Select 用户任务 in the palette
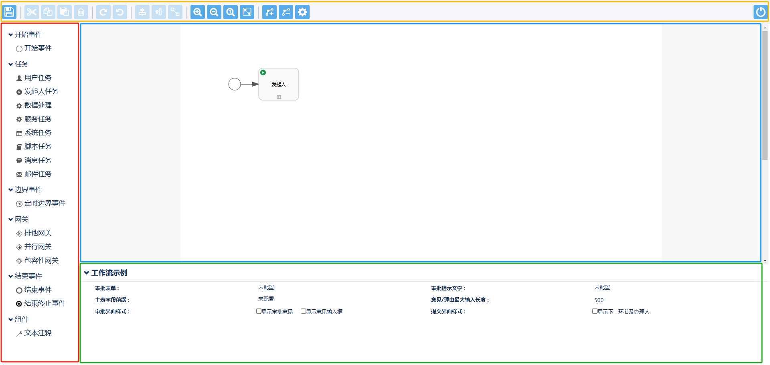The image size is (770, 365). click(x=38, y=78)
